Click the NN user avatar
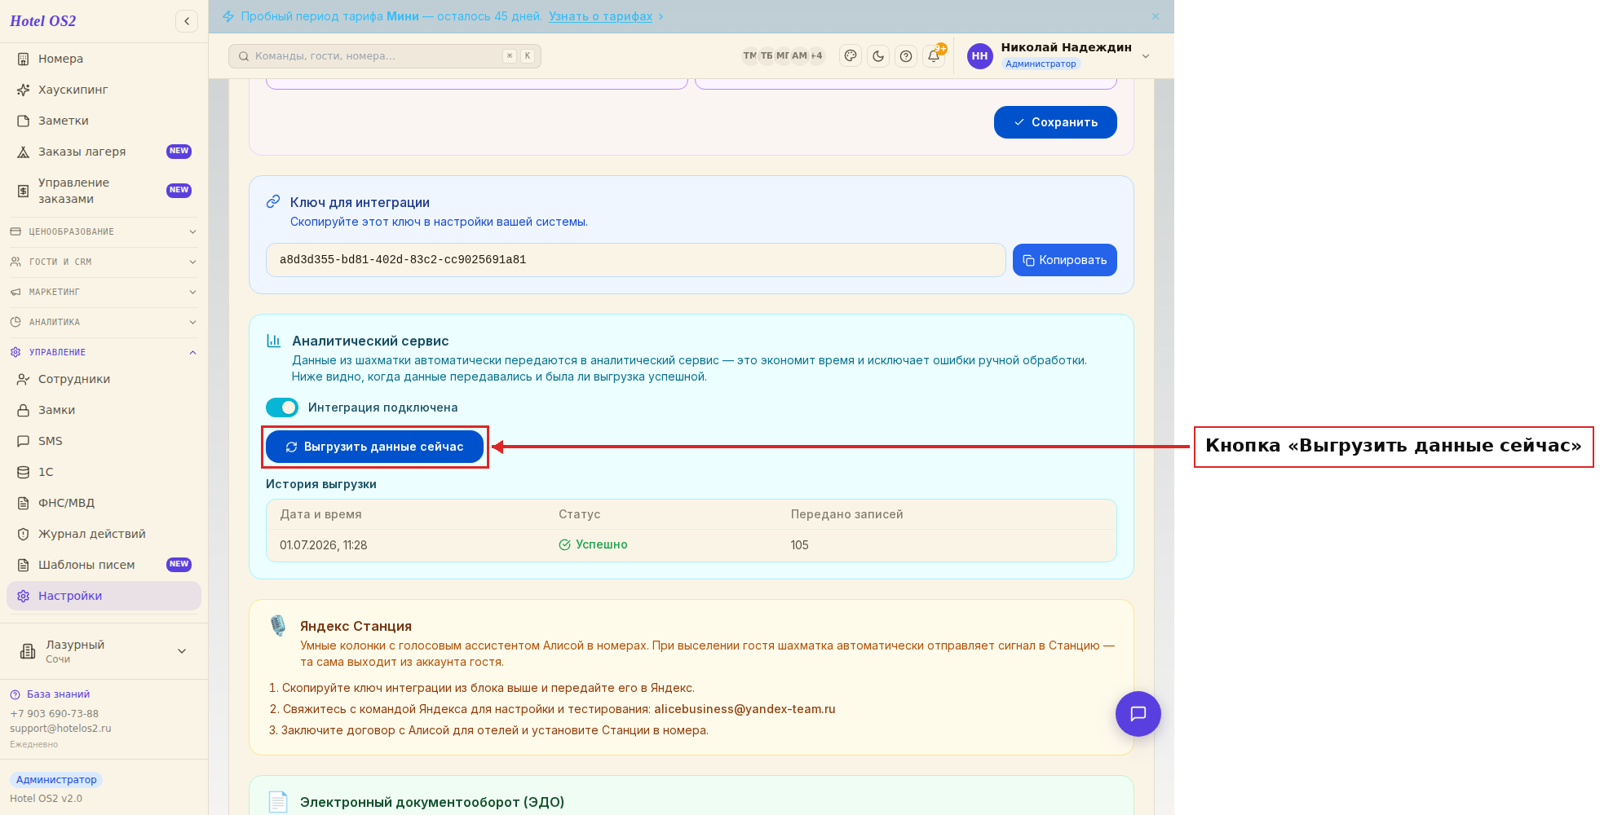1613x815 pixels. click(979, 56)
